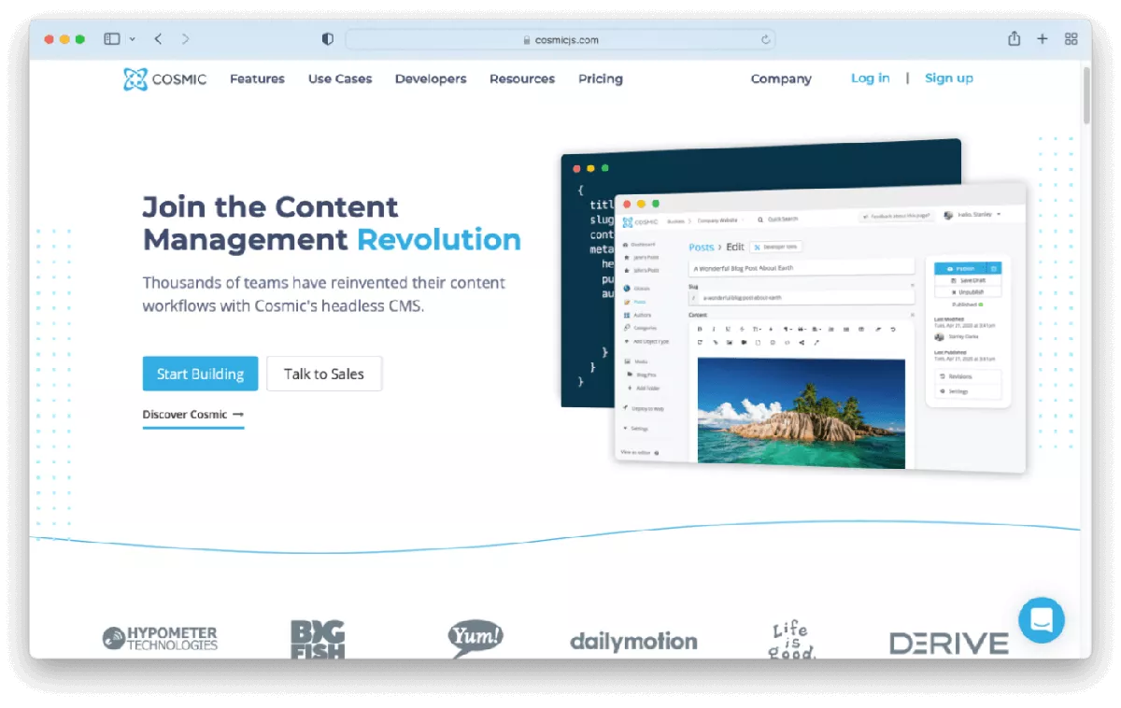Show tab overview grid icon
This screenshot has width=1121, height=708.
click(x=1071, y=39)
